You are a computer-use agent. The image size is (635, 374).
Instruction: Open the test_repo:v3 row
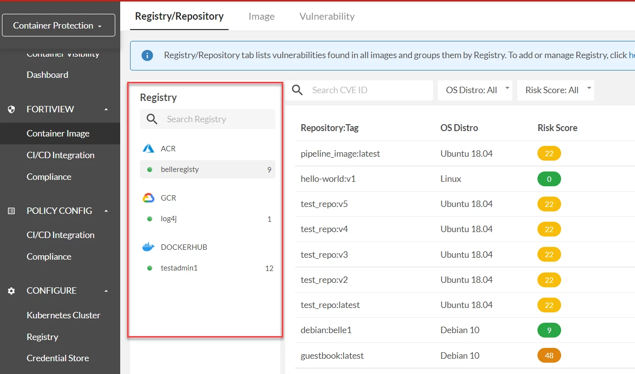click(465, 255)
